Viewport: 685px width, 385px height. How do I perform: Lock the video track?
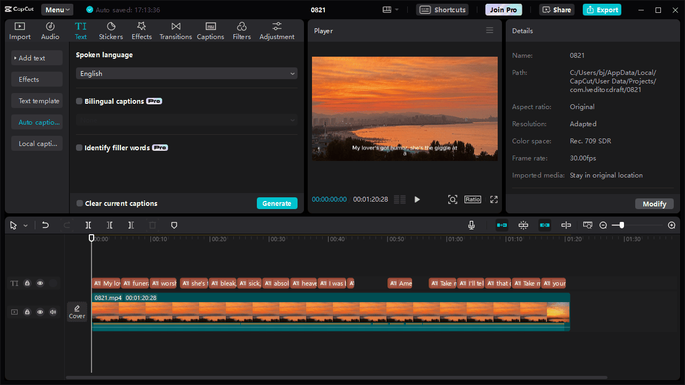(27, 312)
